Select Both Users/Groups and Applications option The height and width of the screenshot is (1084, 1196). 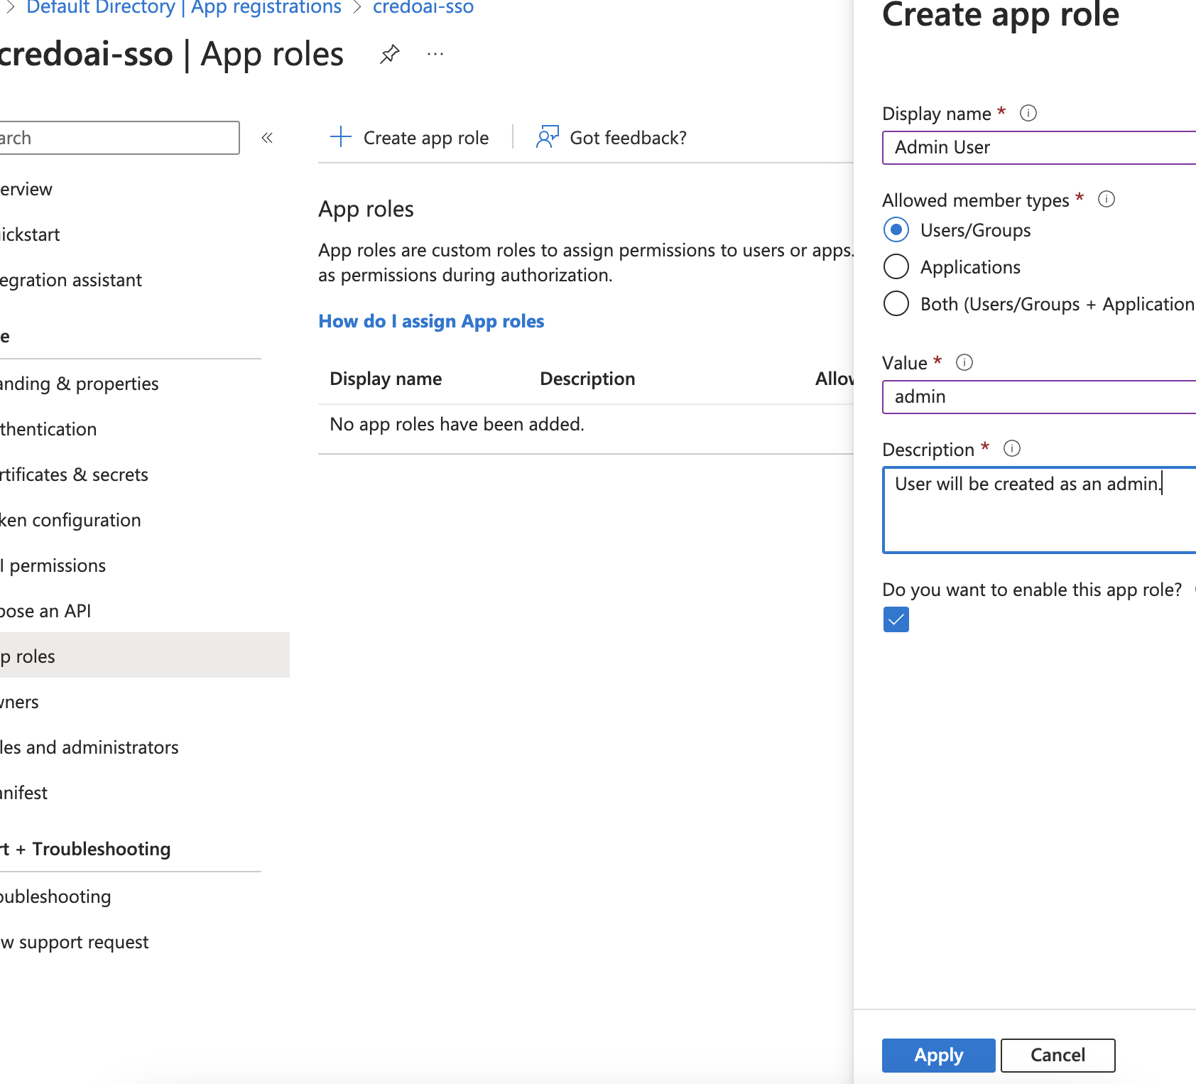coord(896,304)
